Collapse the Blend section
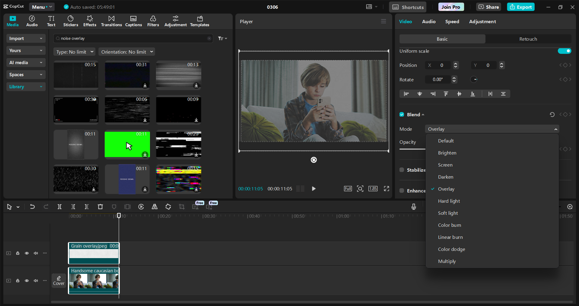The width and height of the screenshot is (579, 306). 422,114
